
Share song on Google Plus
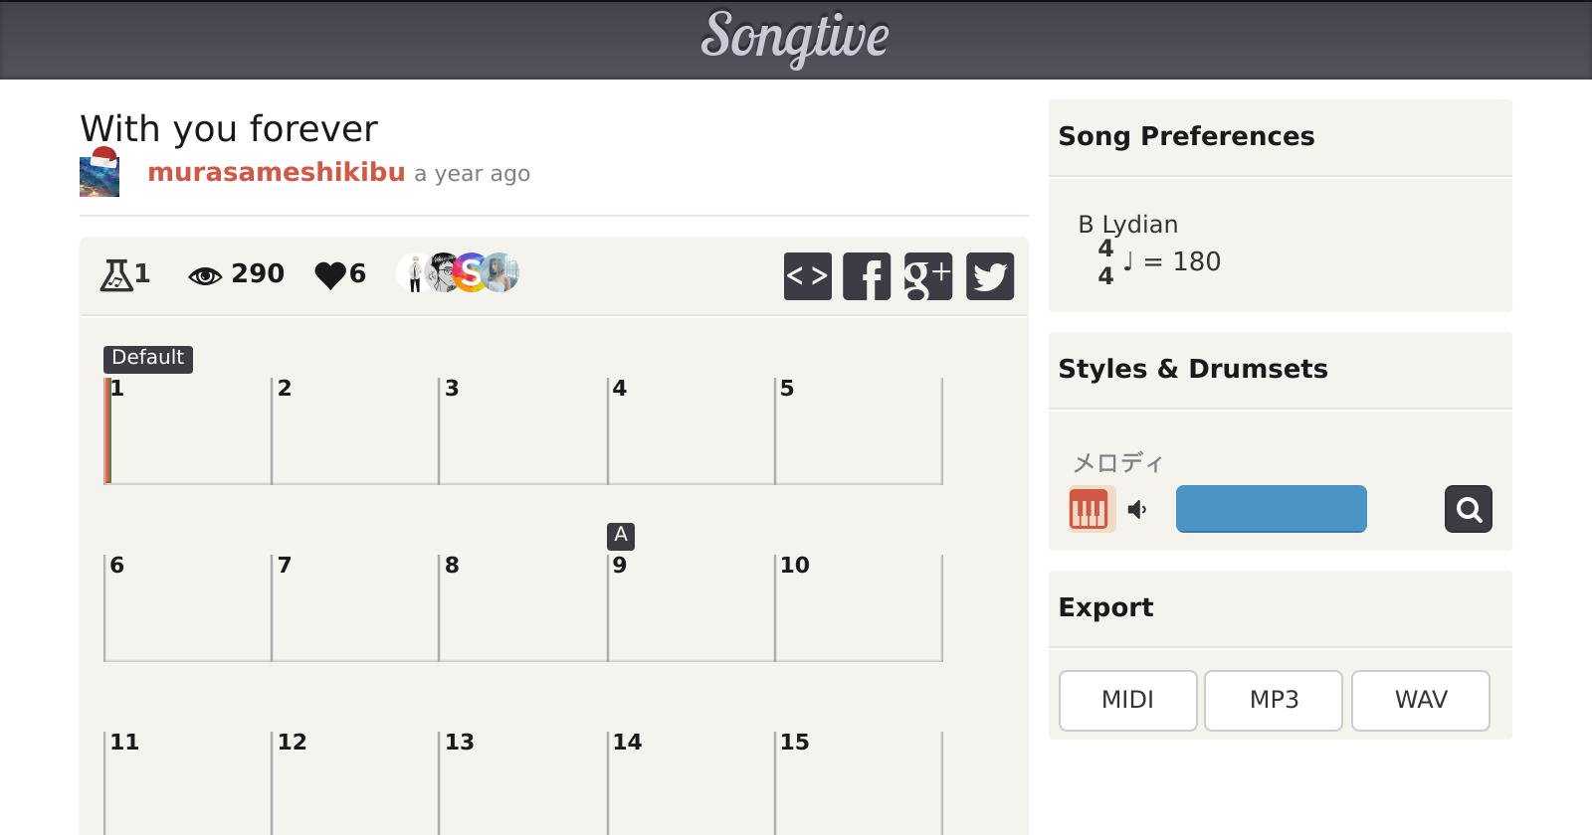tap(928, 276)
